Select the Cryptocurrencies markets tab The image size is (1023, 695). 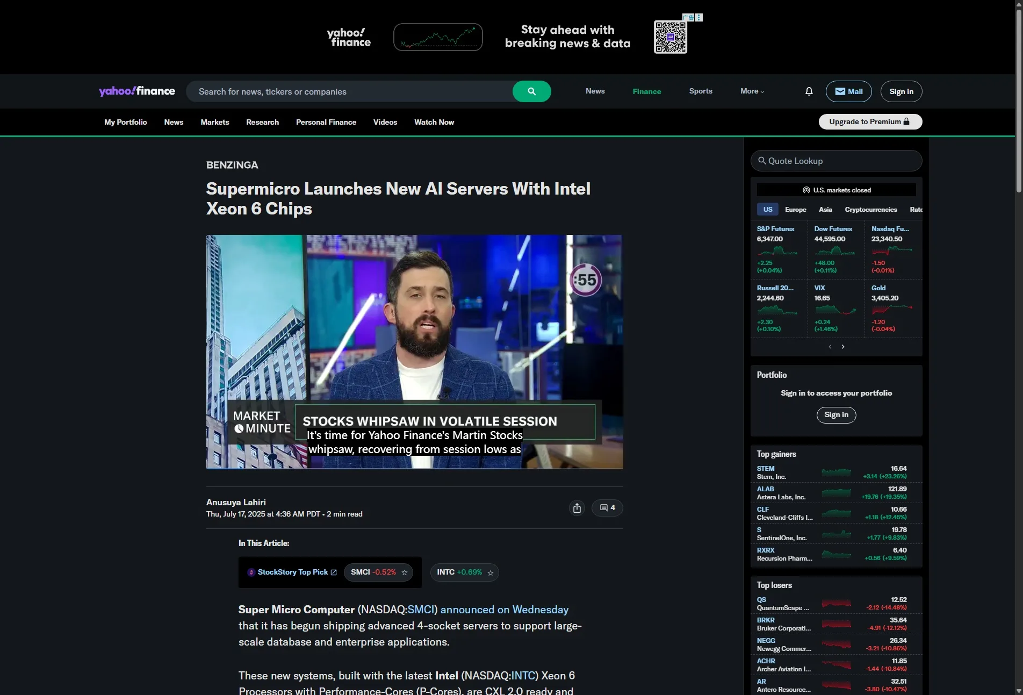(870, 210)
